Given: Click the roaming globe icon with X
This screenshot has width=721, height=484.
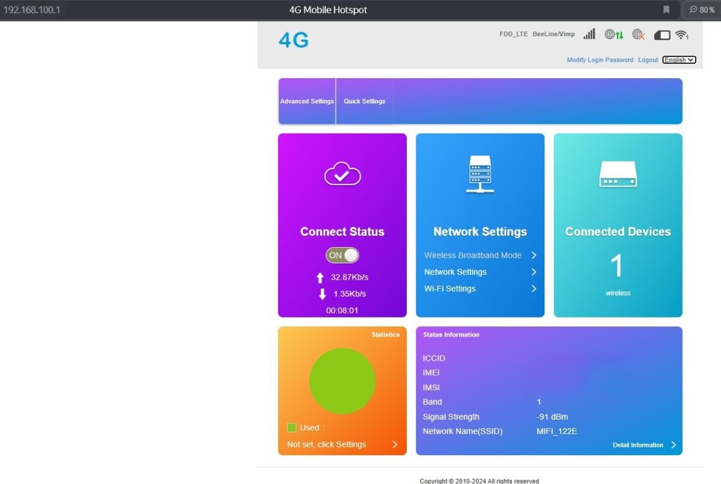Looking at the screenshot, I should [637, 34].
